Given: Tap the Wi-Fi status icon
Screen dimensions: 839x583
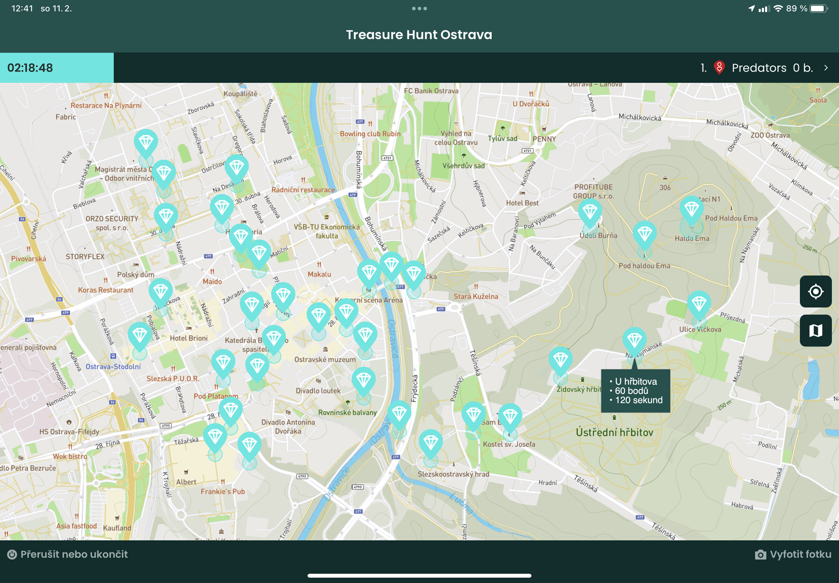Looking at the screenshot, I should [778, 8].
